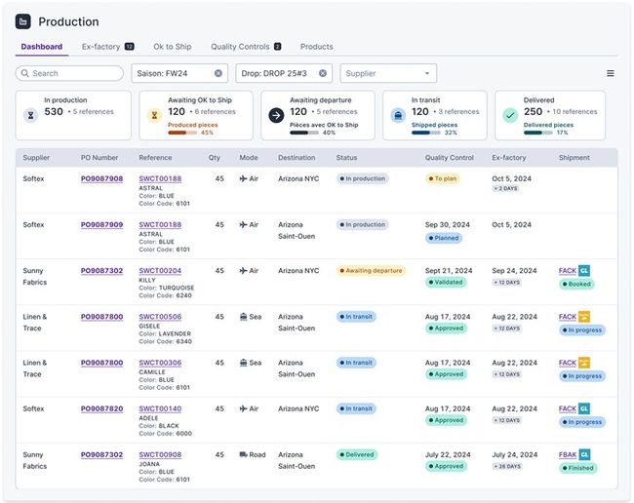
Task: Go to the Ok to Ship tab
Action: 172,47
